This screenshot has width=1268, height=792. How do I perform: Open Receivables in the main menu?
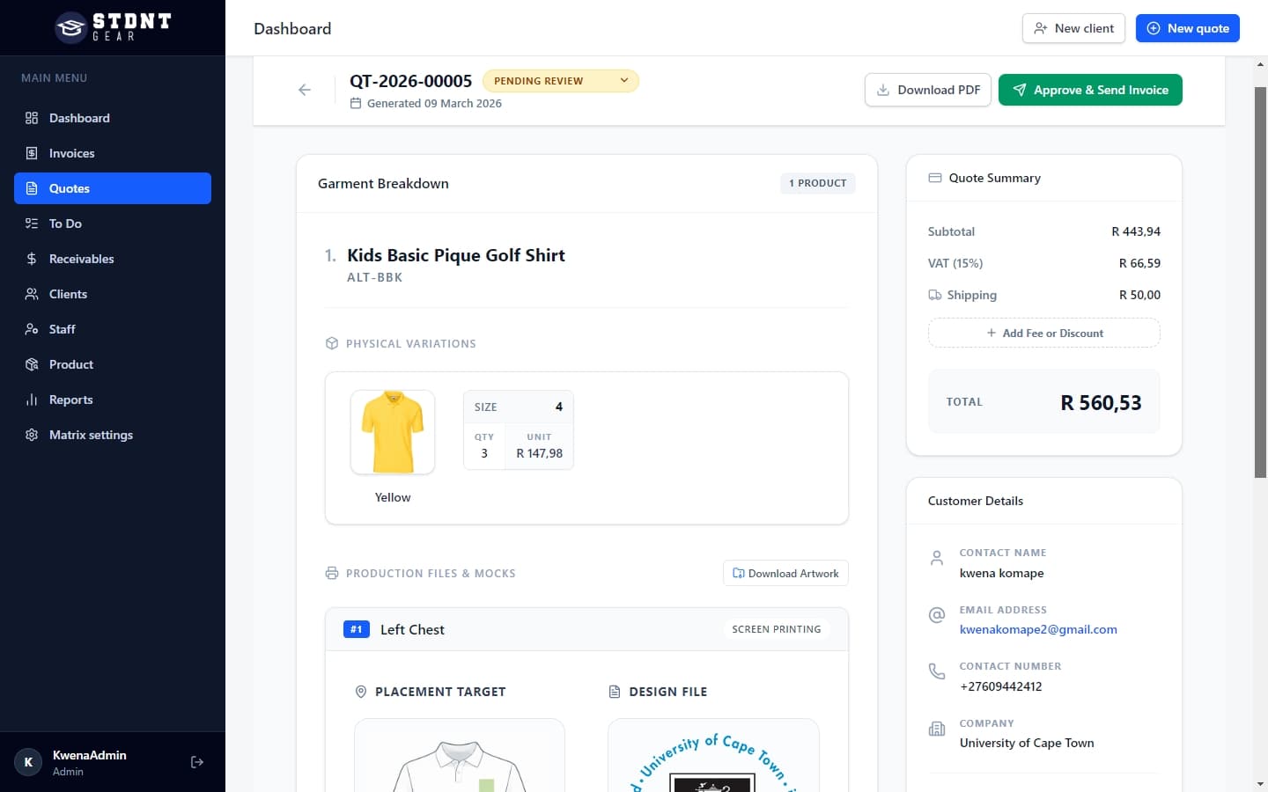(113, 259)
